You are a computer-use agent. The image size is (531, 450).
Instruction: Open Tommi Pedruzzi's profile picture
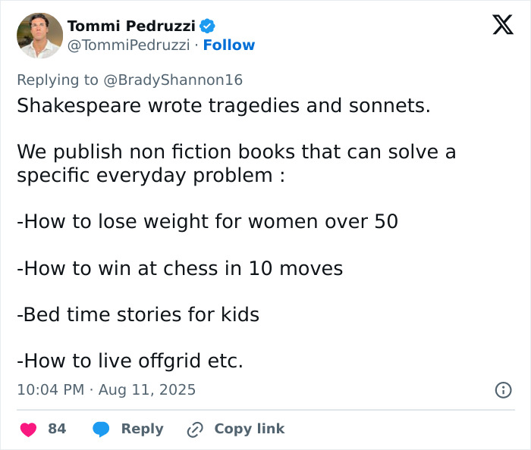(x=39, y=36)
